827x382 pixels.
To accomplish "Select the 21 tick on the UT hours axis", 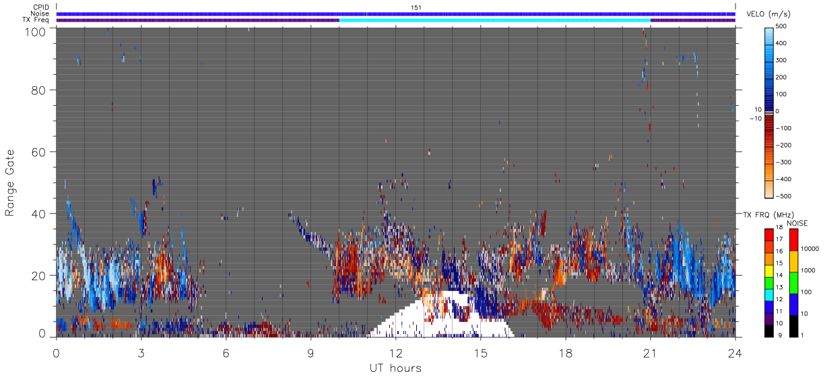I will click(x=651, y=352).
